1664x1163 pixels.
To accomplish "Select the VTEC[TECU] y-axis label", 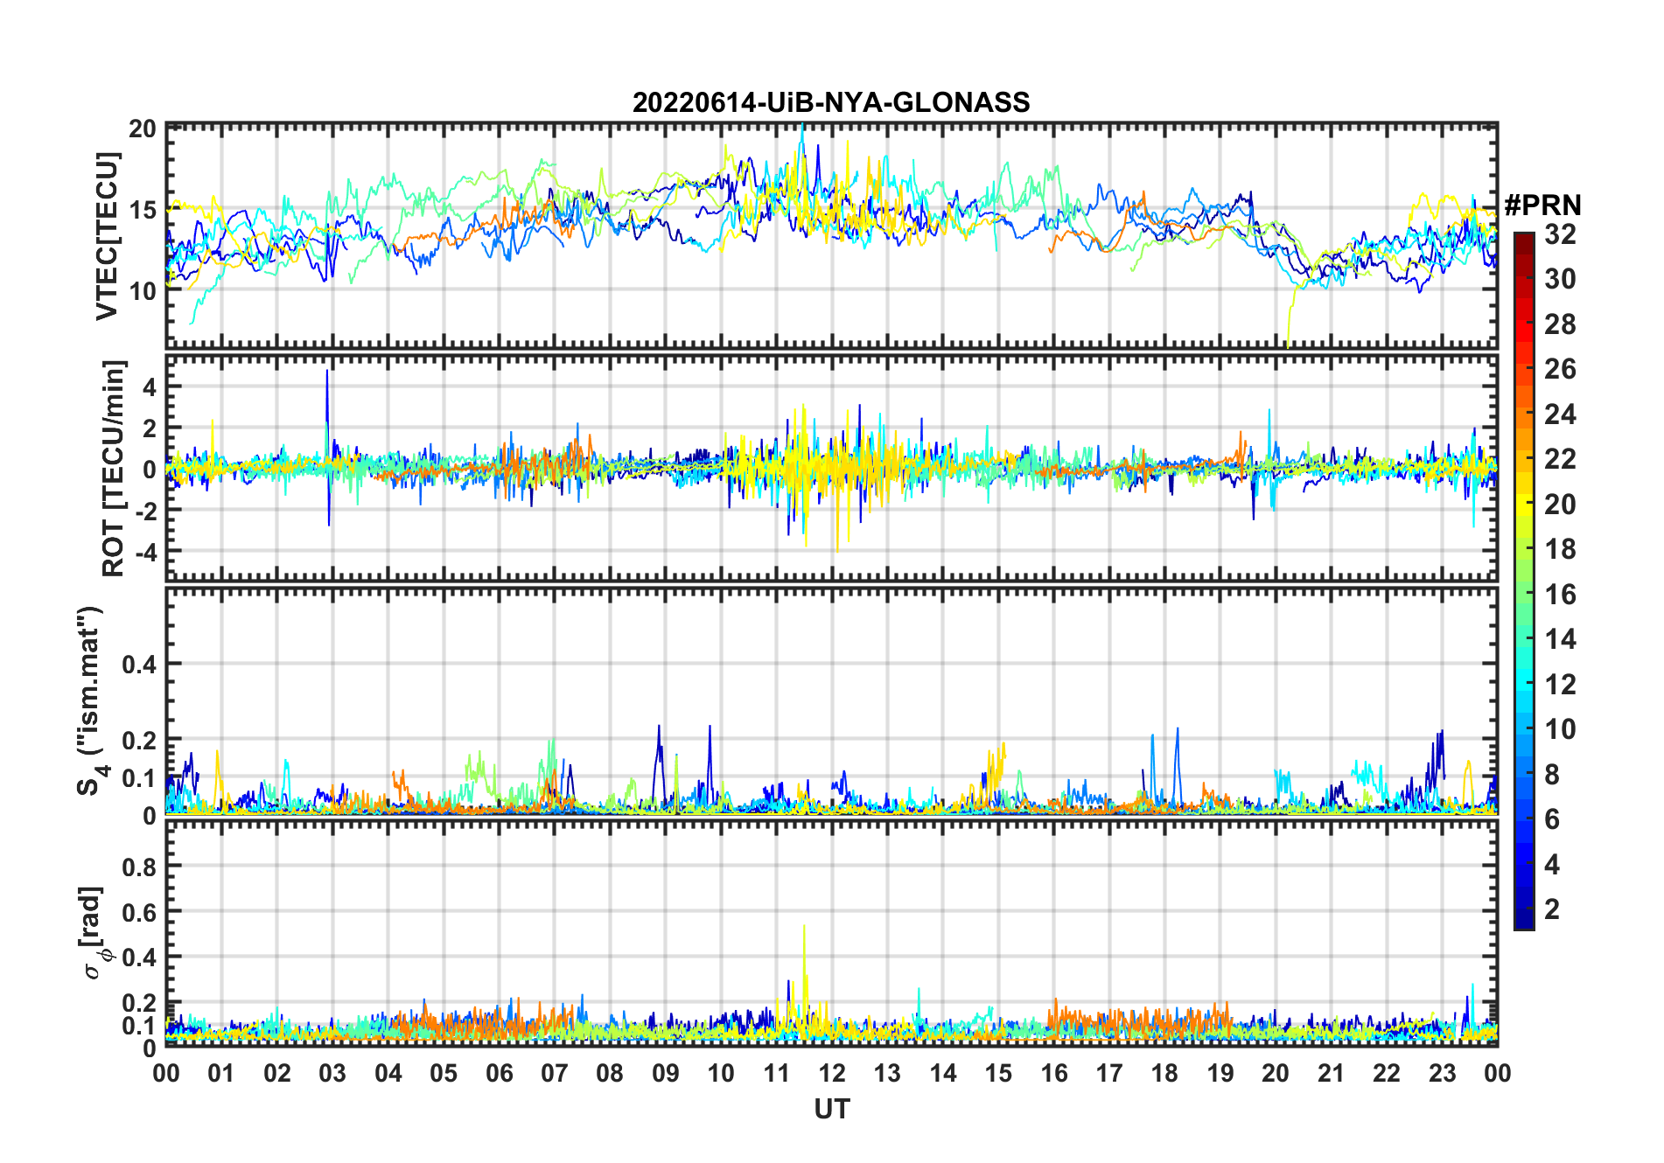I will (x=107, y=236).
